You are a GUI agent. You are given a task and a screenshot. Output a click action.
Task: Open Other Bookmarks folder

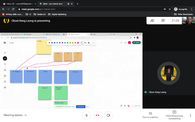[183, 14]
